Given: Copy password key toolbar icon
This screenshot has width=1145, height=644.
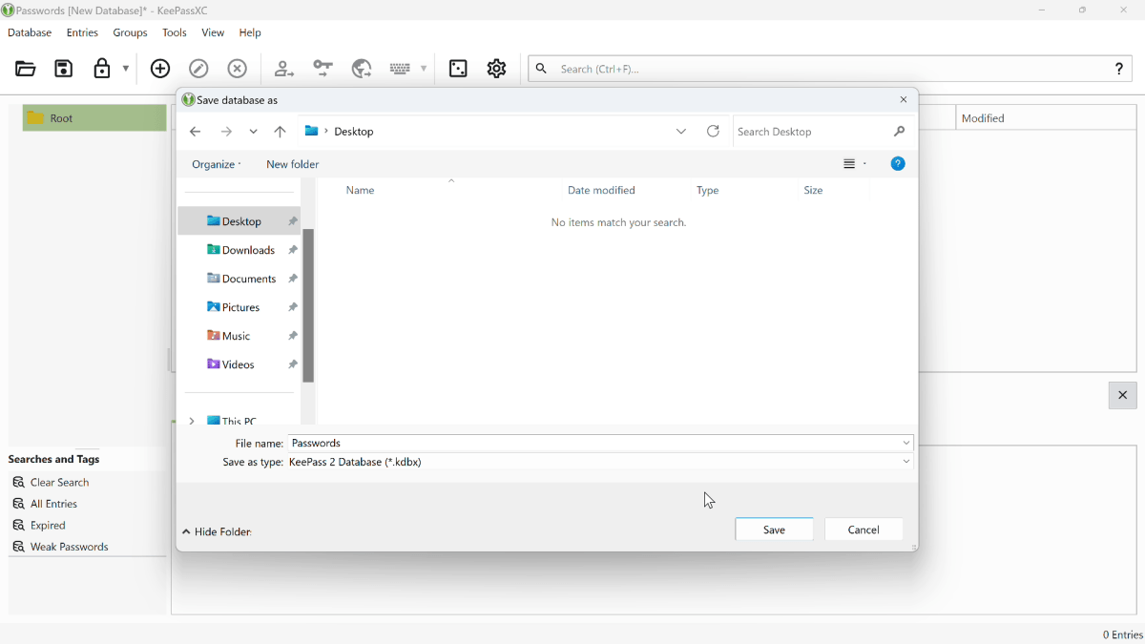Looking at the screenshot, I should (323, 69).
